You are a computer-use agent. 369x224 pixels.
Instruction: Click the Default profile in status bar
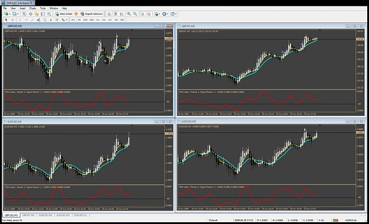[213, 220]
